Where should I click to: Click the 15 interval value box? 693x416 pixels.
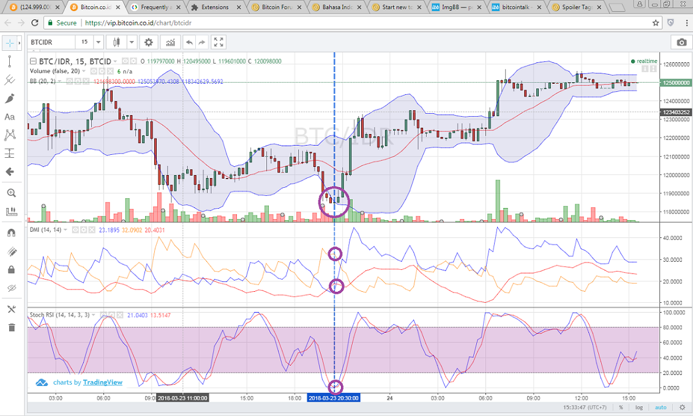coord(84,42)
